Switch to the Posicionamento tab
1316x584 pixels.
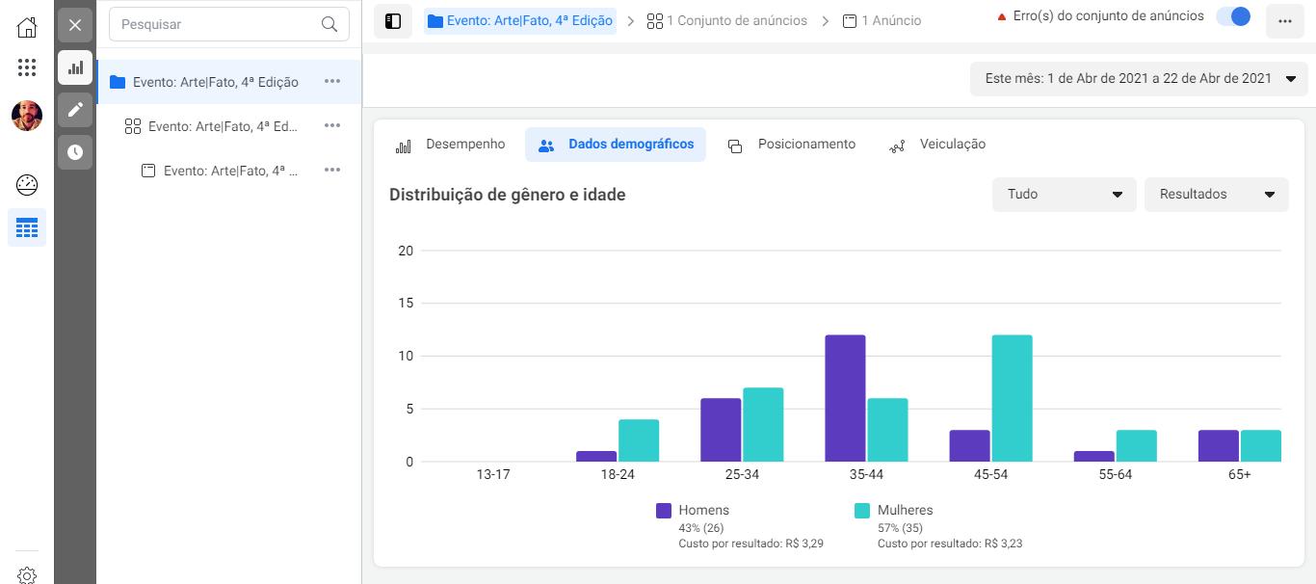(792, 145)
